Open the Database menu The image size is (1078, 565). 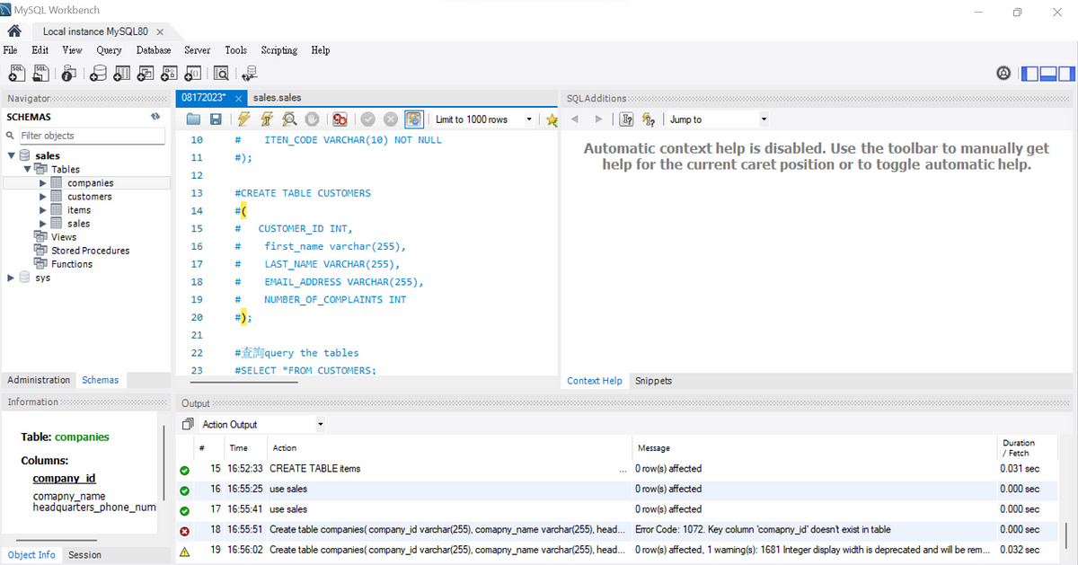point(154,50)
